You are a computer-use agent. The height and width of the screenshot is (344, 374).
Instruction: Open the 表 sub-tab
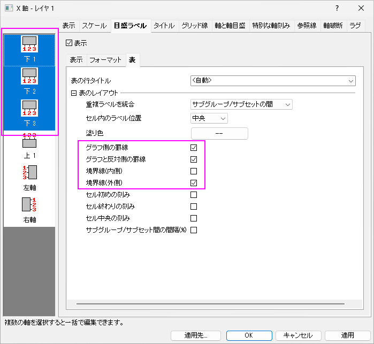132,59
